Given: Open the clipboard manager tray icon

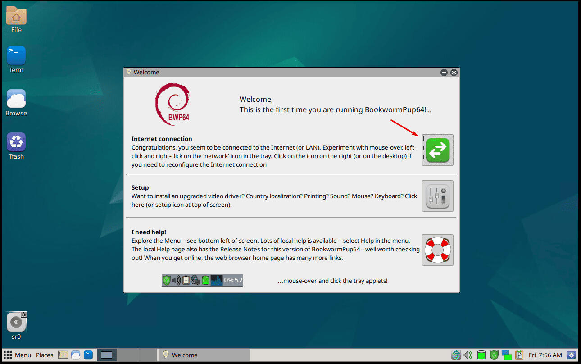Looking at the screenshot, I should coord(519,355).
